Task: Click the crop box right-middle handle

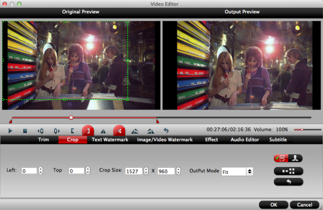Action: coord(128,60)
